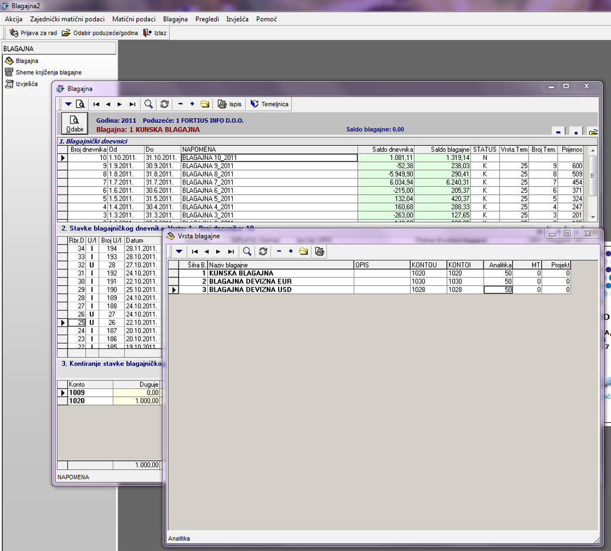
Task: Jump to first record in Blagajna window toolbar
Action: [x=96, y=104]
